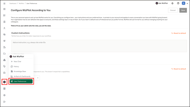Click the Configure WizPilot According to You title

pos(31,10)
